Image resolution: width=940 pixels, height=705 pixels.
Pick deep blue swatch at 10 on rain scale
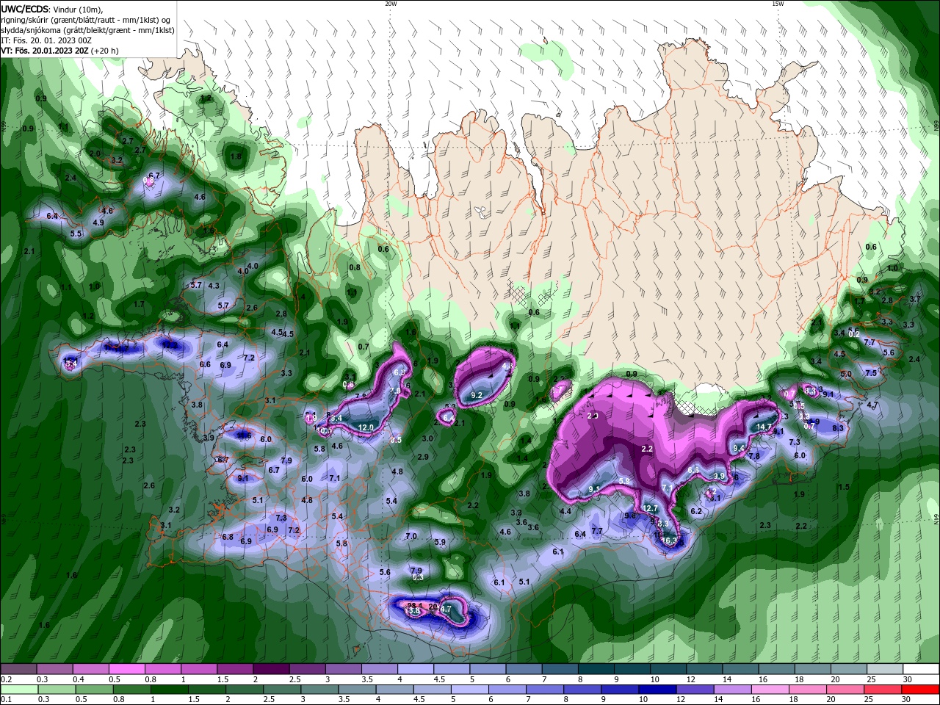tap(657, 690)
